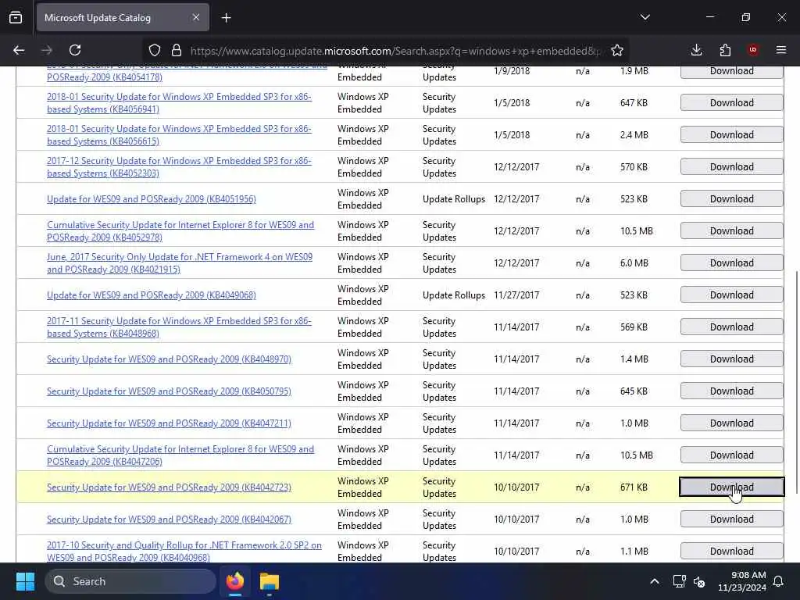The width and height of the screenshot is (800, 600).
Task: Open Update for WES09 KB4051956 link
Action: click(152, 199)
